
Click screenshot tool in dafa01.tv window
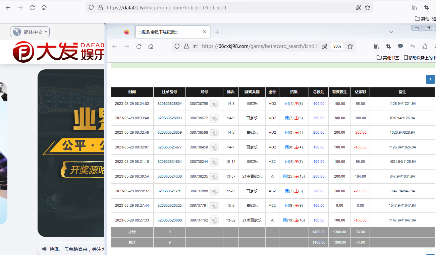(427, 7)
